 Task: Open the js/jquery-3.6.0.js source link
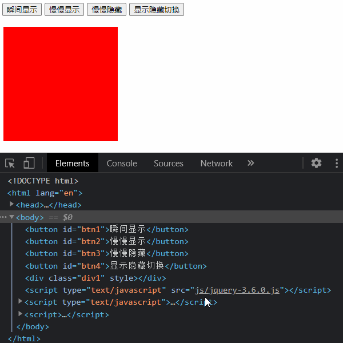click(x=237, y=290)
